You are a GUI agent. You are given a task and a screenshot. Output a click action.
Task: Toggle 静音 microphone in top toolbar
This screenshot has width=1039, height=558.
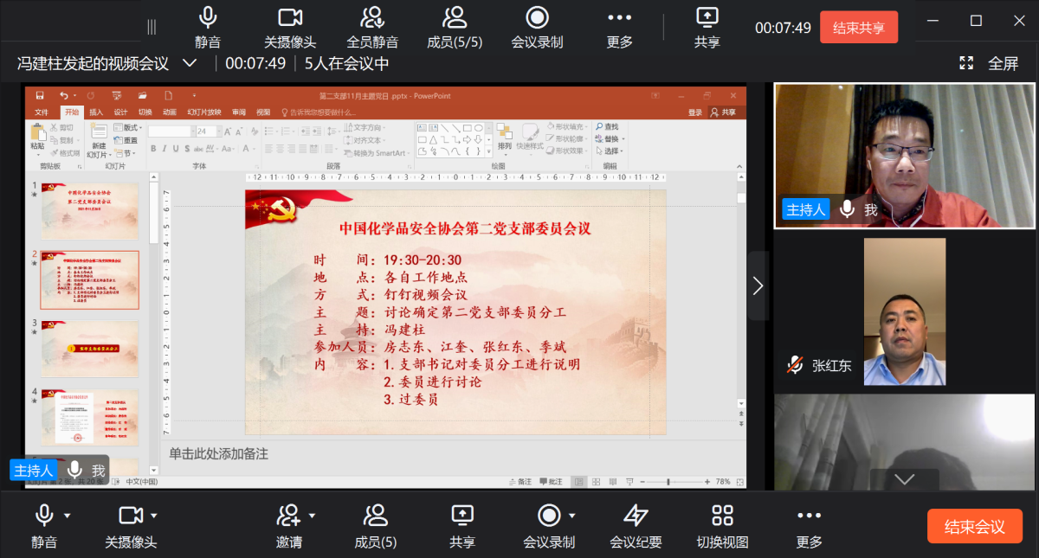point(208,18)
